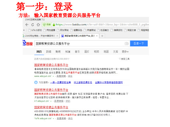Reload the page with the refresh icon
This screenshot has width=170, height=127.
click(x=33, y=25)
